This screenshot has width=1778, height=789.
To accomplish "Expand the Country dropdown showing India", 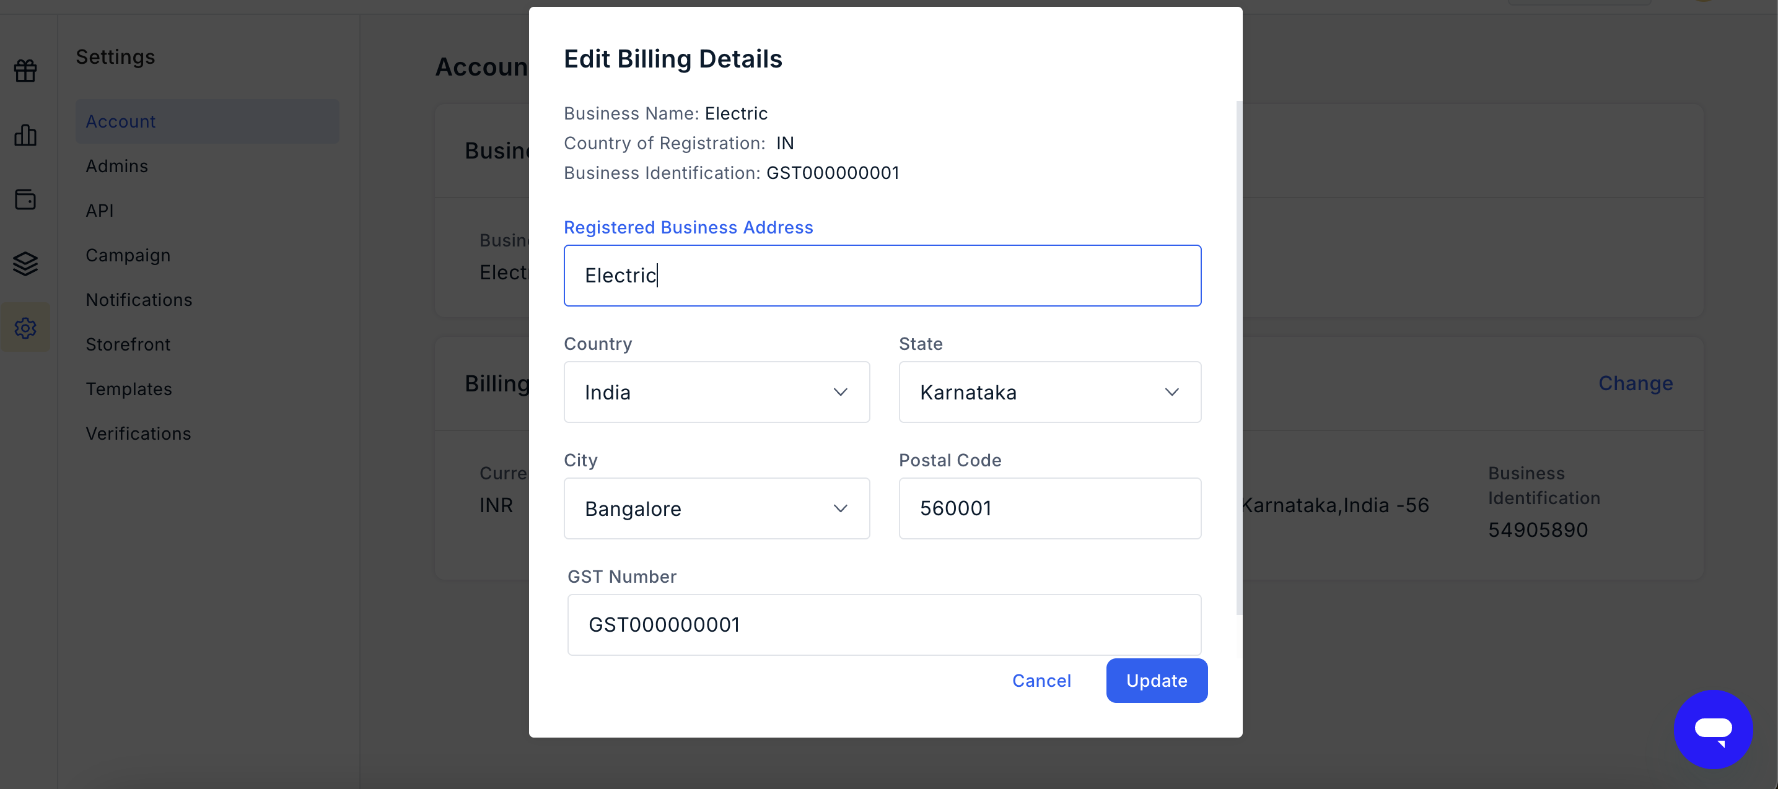I will (716, 392).
